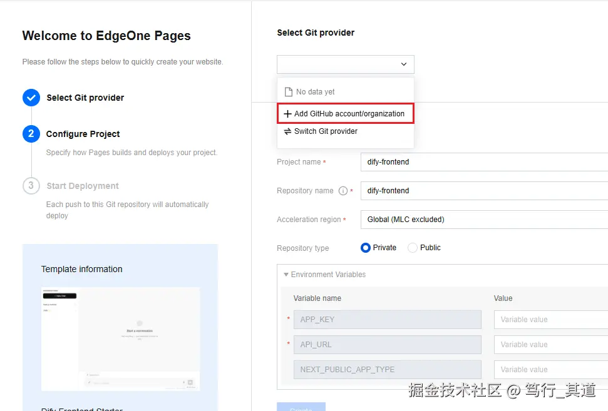This screenshot has width=608, height=411.
Task: Click the Template information heading
Action: click(x=82, y=269)
